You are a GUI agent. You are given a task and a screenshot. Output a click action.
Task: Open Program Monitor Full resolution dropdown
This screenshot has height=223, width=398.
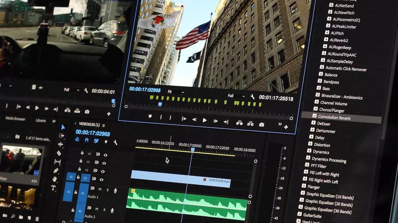click(236, 96)
